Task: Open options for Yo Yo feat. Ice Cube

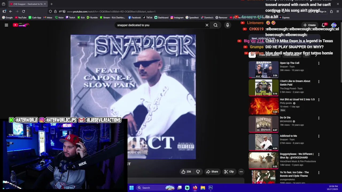Action: click(318, 173)
